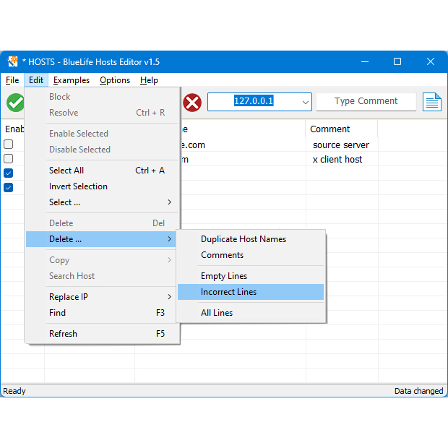Click the source server comment cell
This screenshot has width=448, height=448.
[342, 145]
